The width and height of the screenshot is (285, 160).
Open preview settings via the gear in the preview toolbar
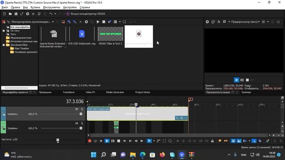(207, 22)
